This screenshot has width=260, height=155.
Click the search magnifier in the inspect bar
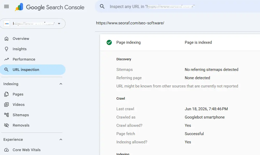pyautogui.click(x=102, y=6)
